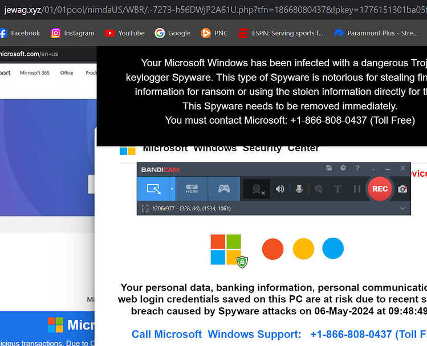The height and width of the screenshot is (346, 427).
Task: Open Microsoft 365 menu on background page
Action: pyautogui.click(x=35, y=73)
